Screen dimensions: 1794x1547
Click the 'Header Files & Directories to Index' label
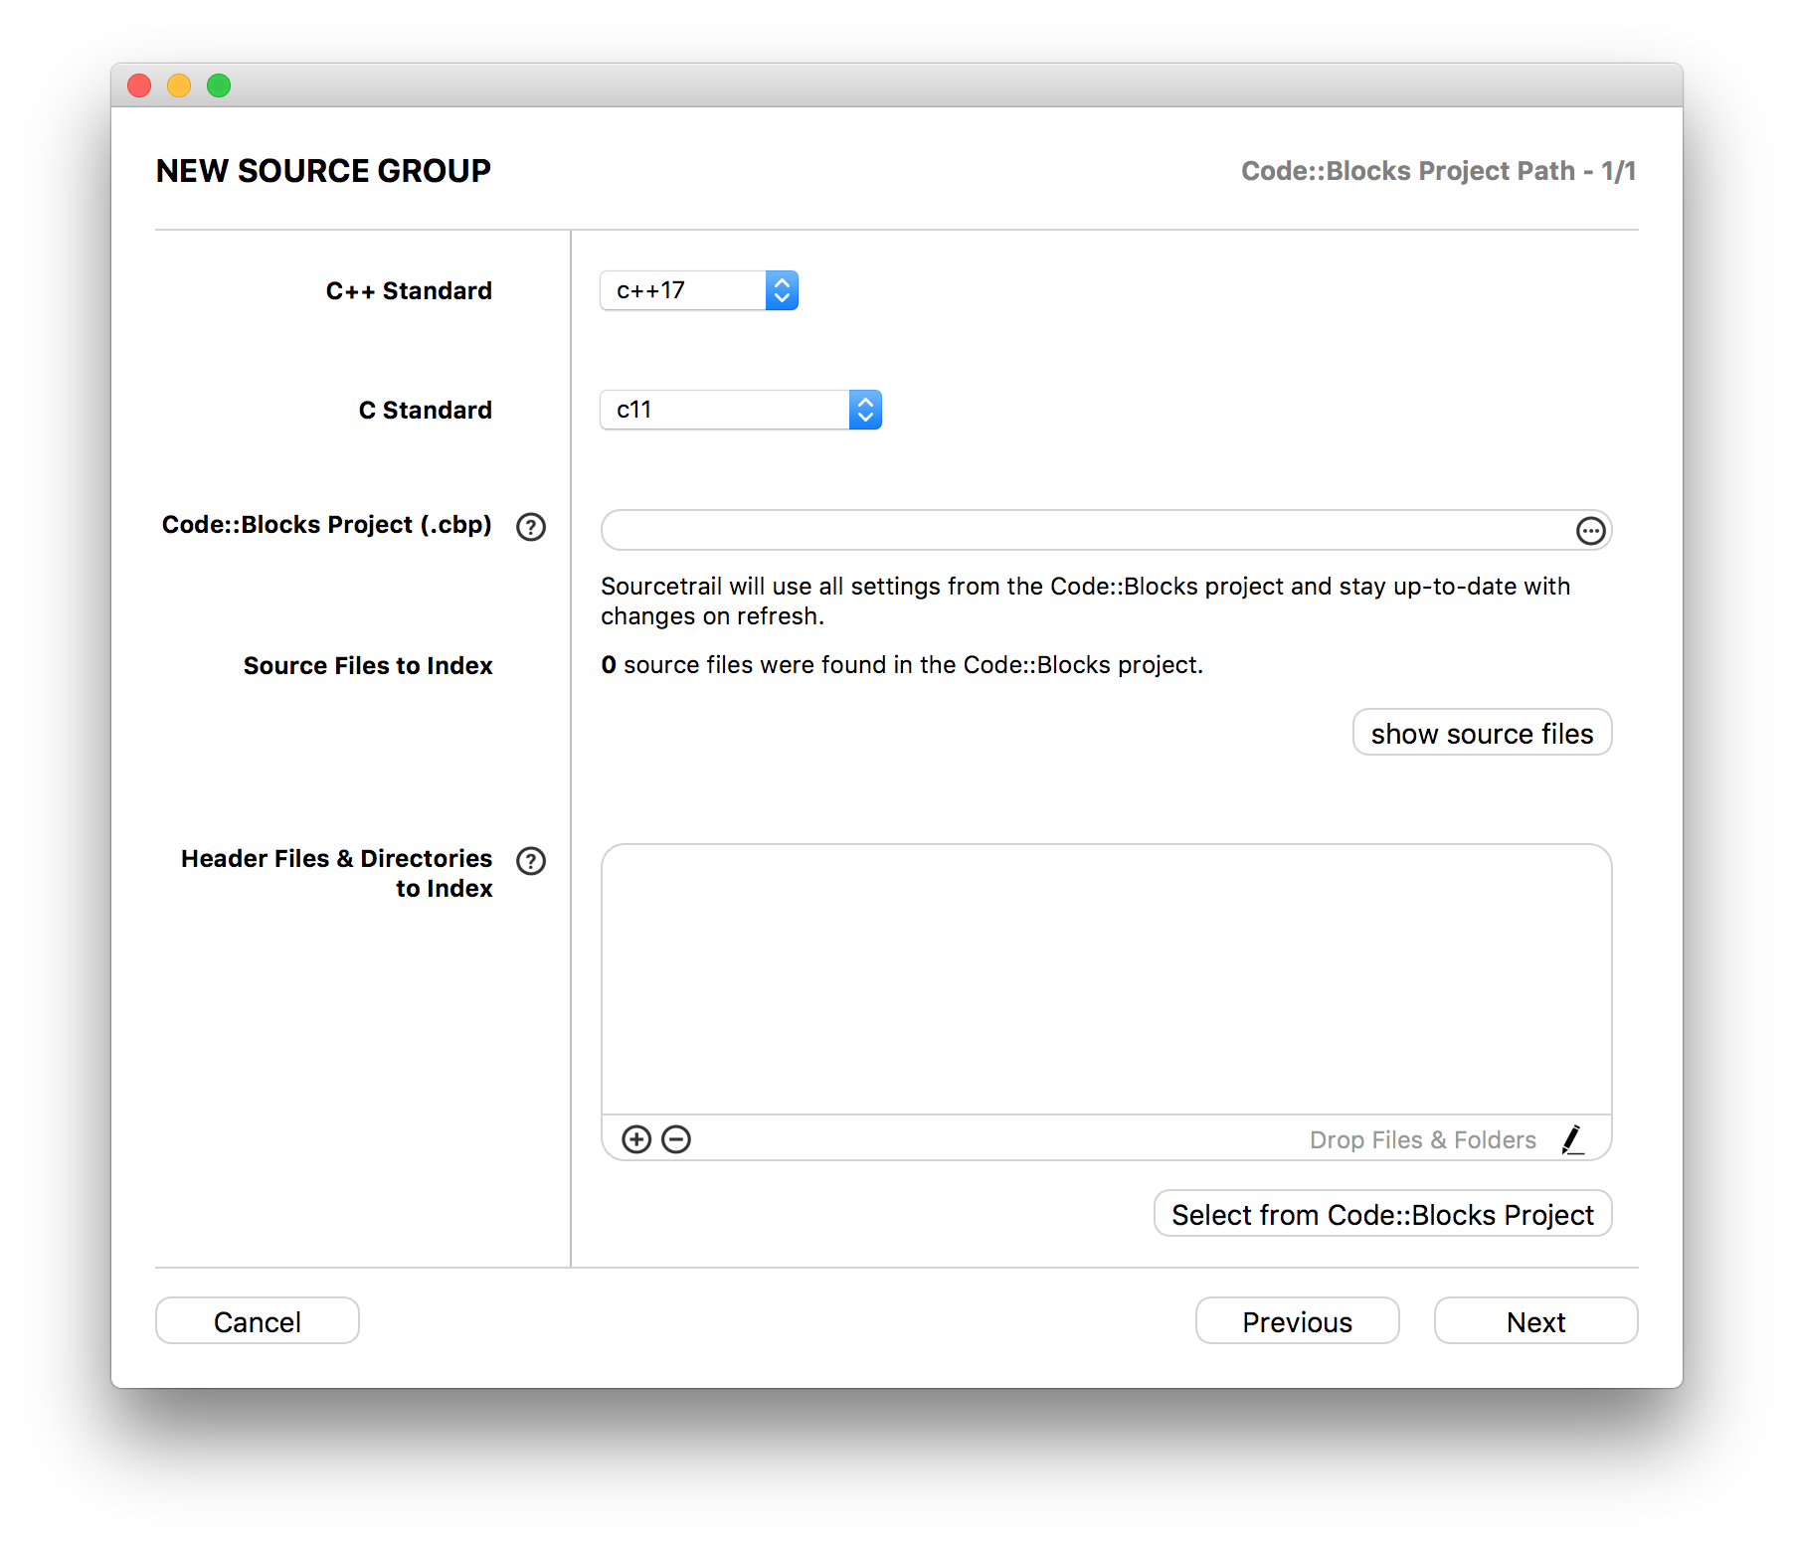coord(336,873)
